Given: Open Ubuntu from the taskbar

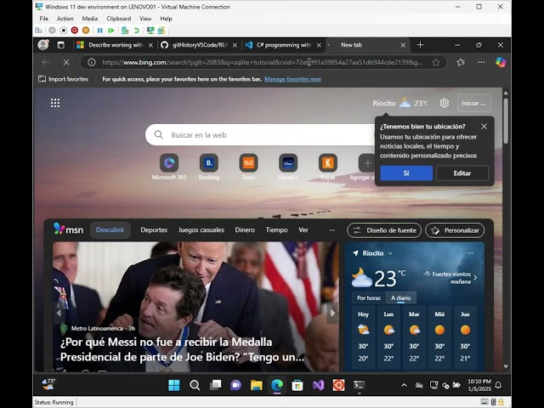Looking at the screenshot, I should (338, 385).
